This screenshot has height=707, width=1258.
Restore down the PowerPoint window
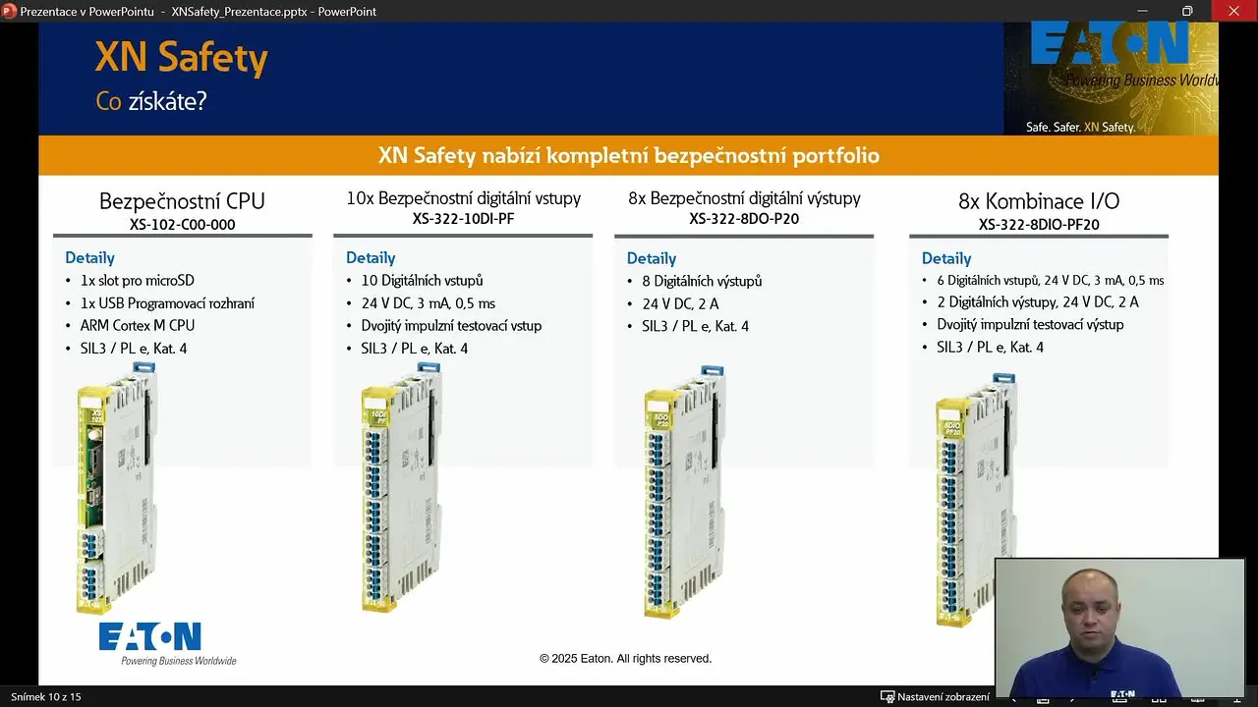(1187, 12)
